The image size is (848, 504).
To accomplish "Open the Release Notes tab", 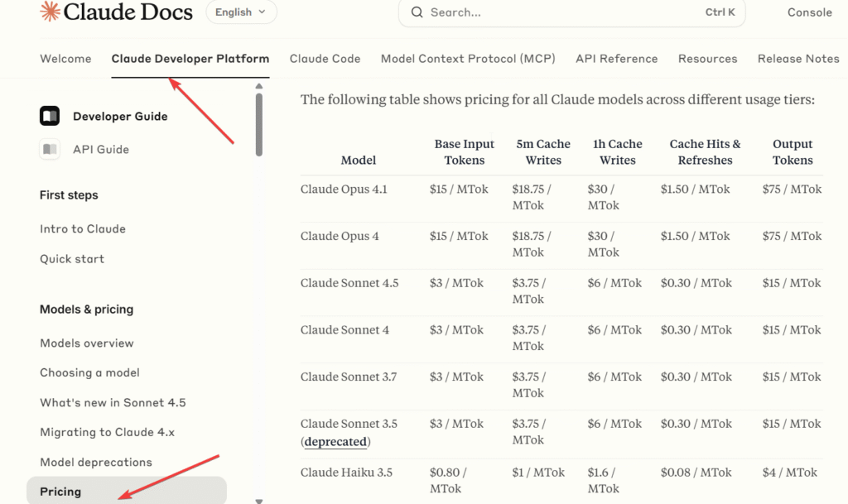I will click(x=797, y=59).
